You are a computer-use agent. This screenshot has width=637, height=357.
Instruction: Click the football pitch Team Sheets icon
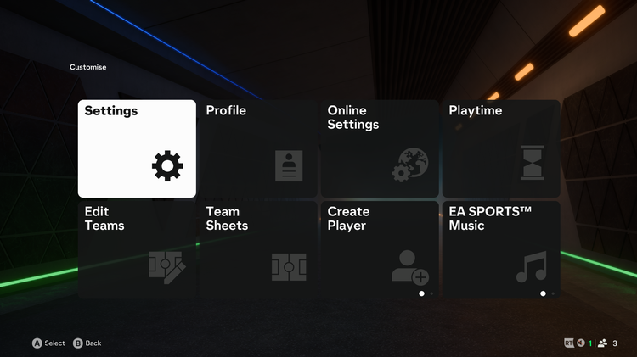pos(289,267)
